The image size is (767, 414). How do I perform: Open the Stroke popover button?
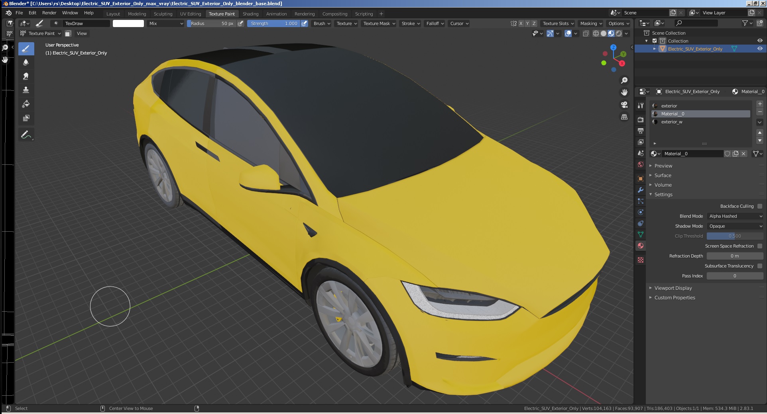click(x=411, y=23)
